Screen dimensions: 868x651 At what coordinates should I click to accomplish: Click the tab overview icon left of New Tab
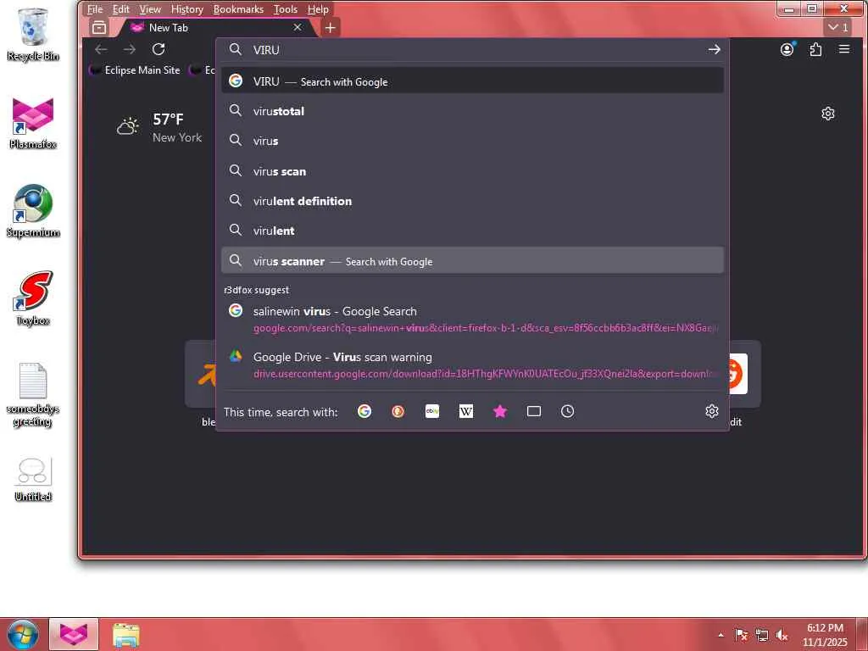click(x=99, y=27)
